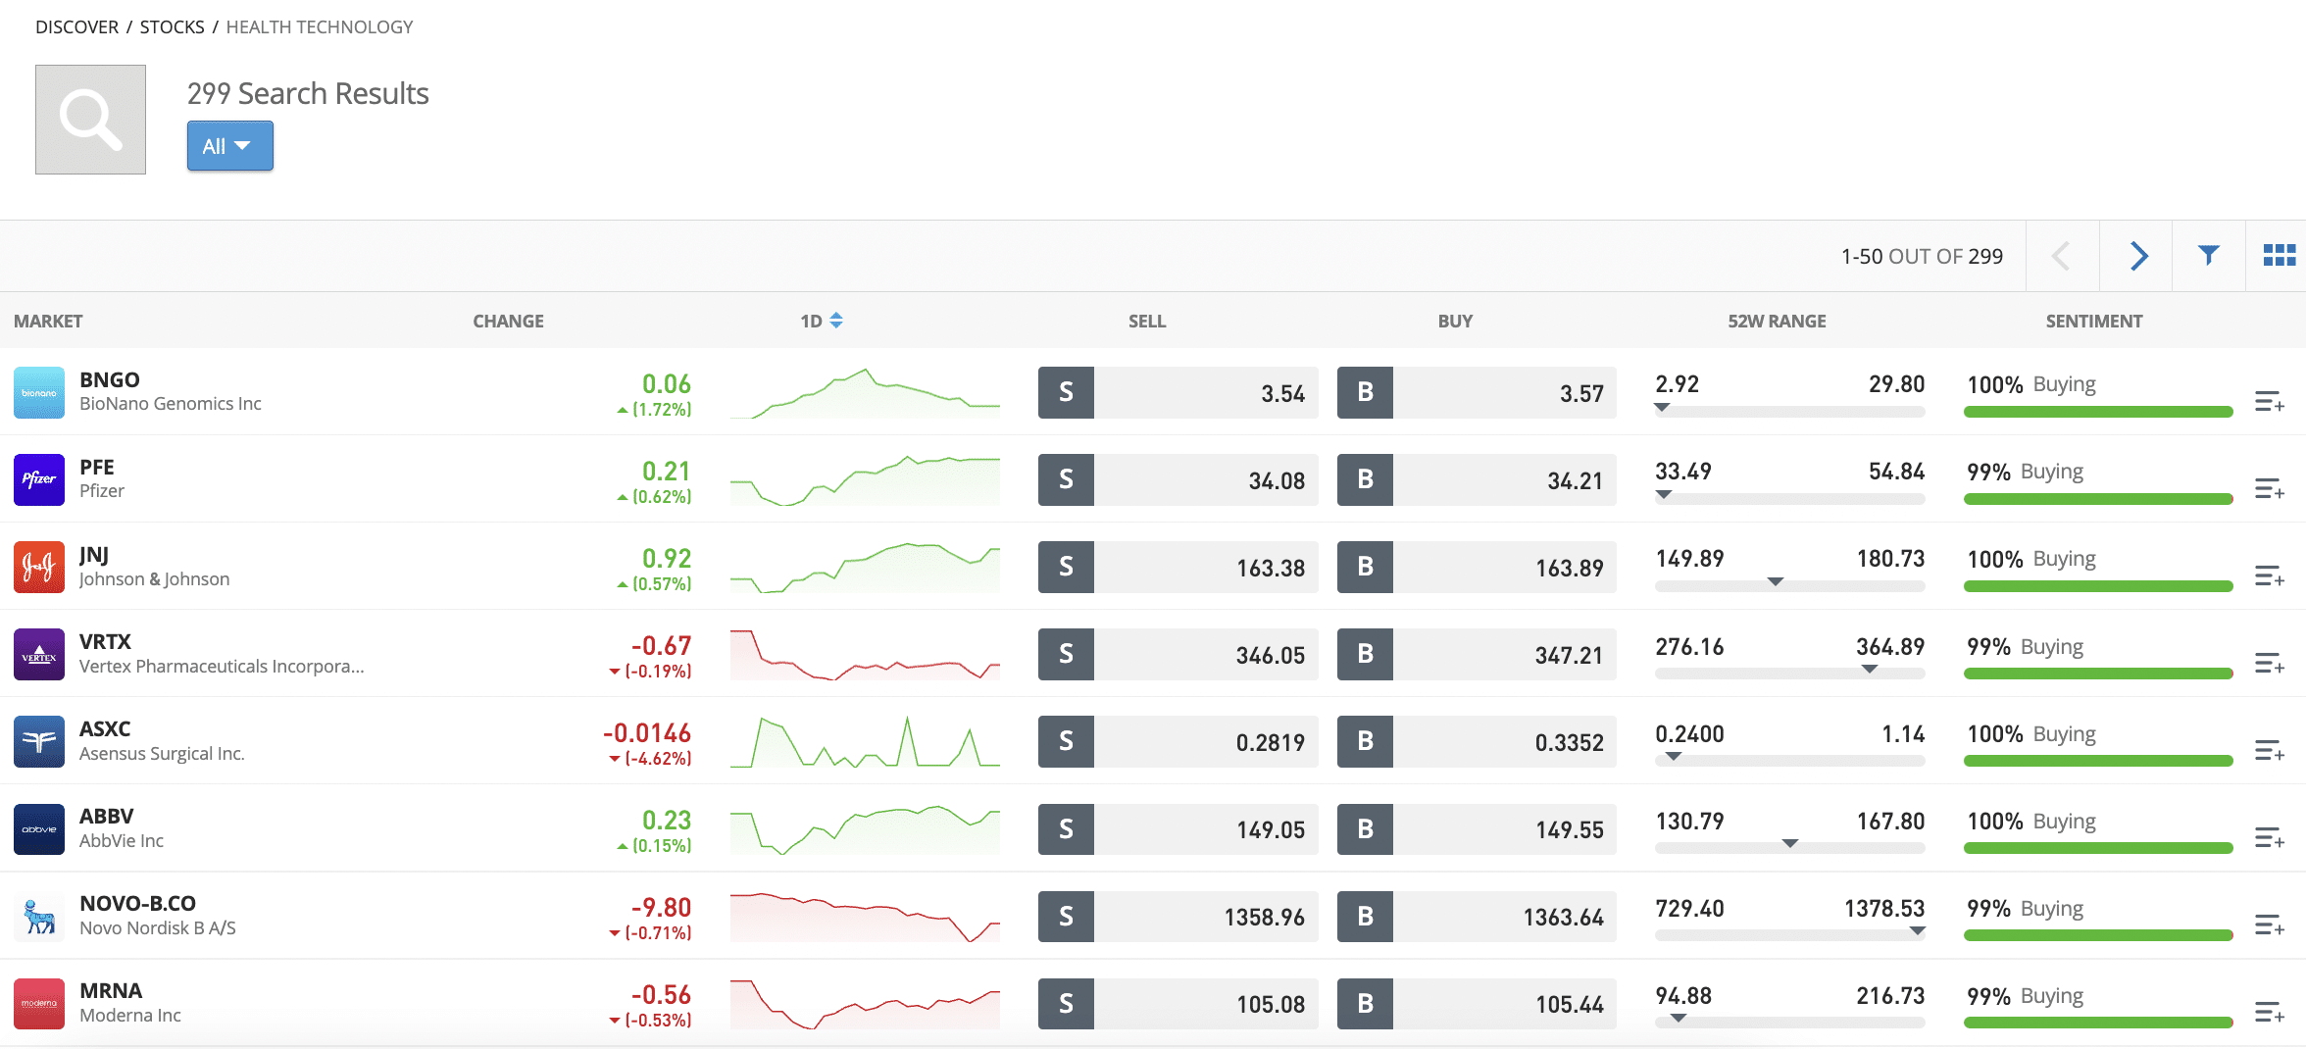The width and height of the screenshot is (2306, 1049).
Task: Click the Sentiment column header
Action: pos(2094,321)
